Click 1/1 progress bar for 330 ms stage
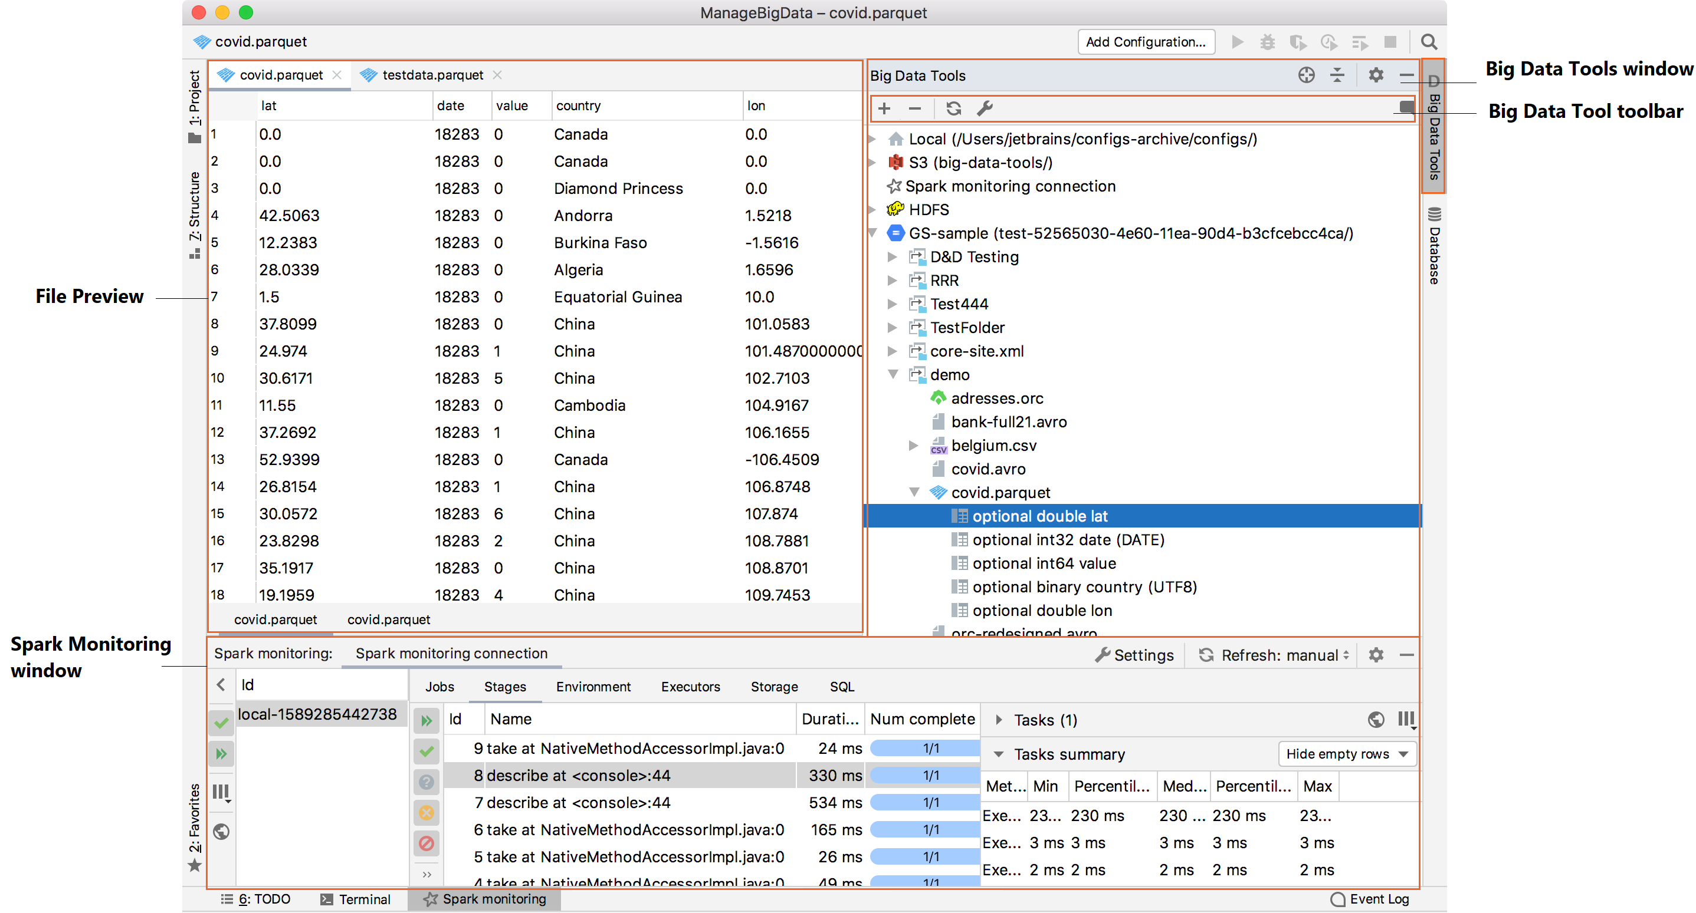Screen dimensions: 1696x913 click(x=924, y=776)
